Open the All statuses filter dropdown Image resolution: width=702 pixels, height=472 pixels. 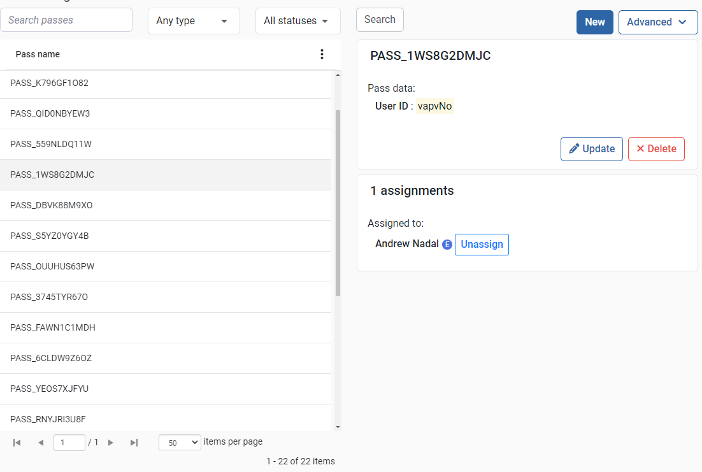tap(297, 21)
